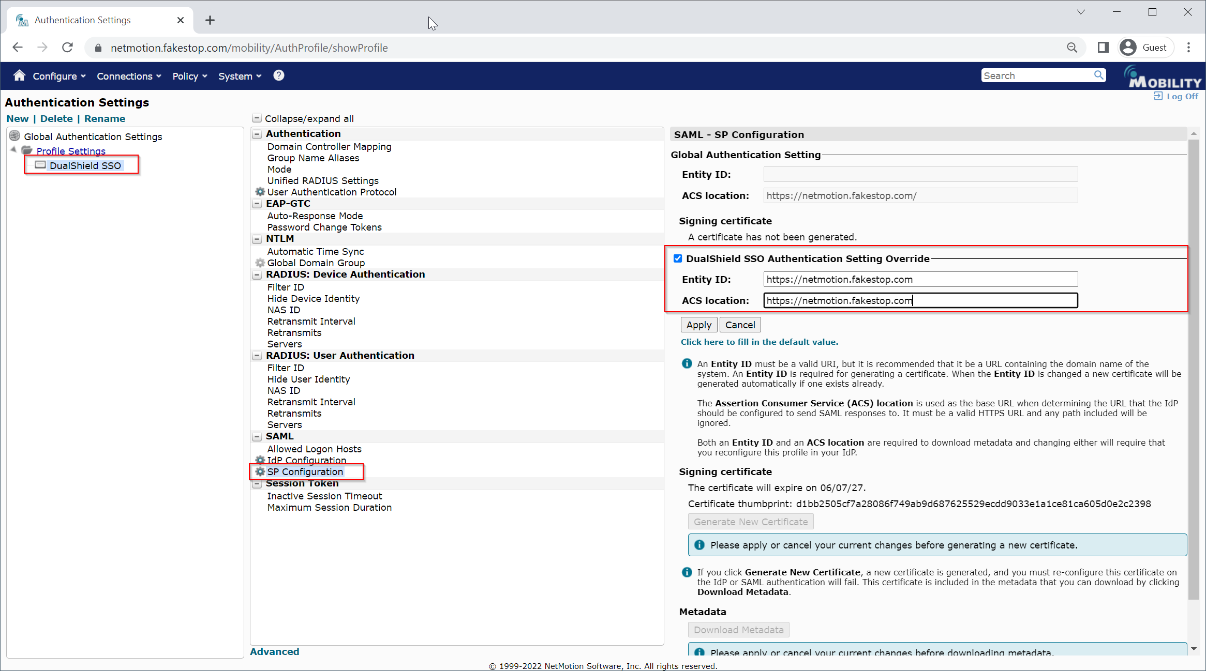Click the search magnifier icon in Mobility bar
The width and height of the screenshot is (1206, 671).
(x=1098, y=75)
